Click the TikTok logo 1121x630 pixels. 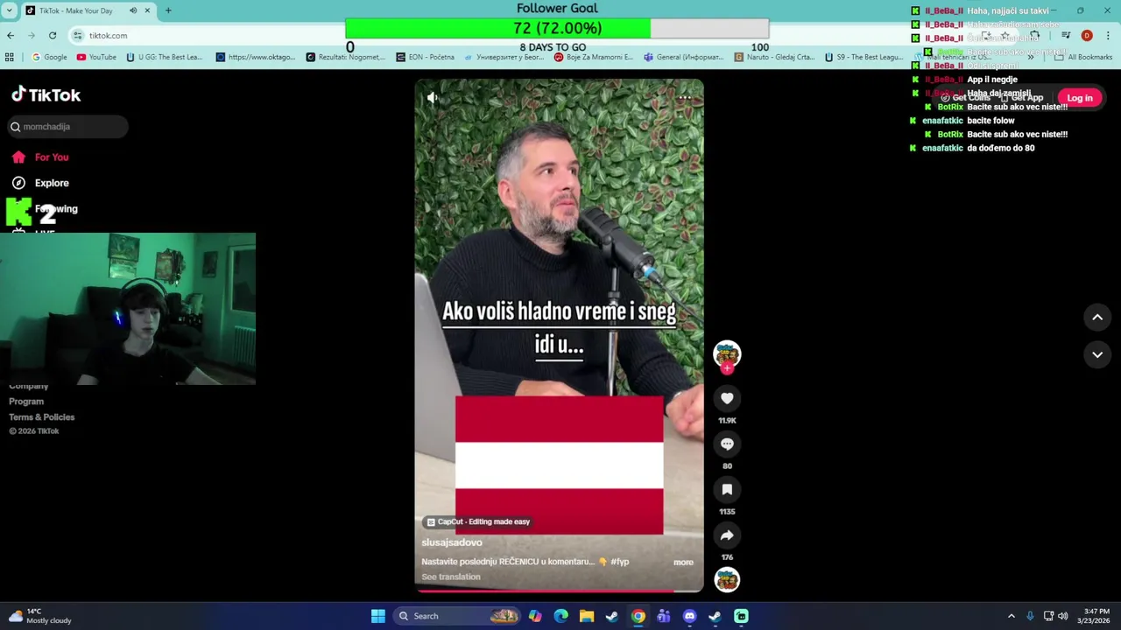[46, 94]
